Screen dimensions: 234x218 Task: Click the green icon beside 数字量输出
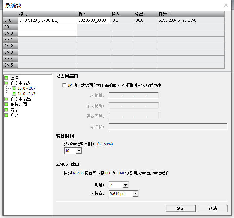tap(6, 99)
